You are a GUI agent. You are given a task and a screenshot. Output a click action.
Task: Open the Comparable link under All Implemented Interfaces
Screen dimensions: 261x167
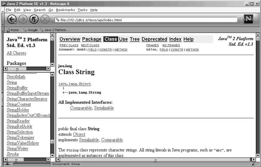pyautogui.click(x=81, y=108)
